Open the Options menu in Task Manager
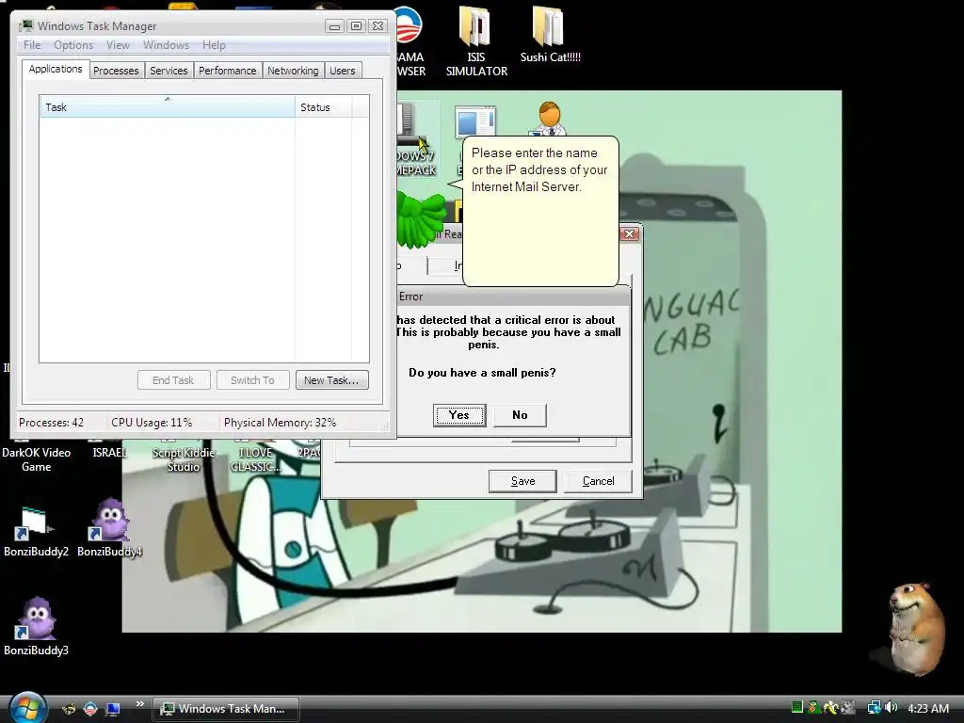Viewport: 964px width, 723px height. click(x=73, y=45)
